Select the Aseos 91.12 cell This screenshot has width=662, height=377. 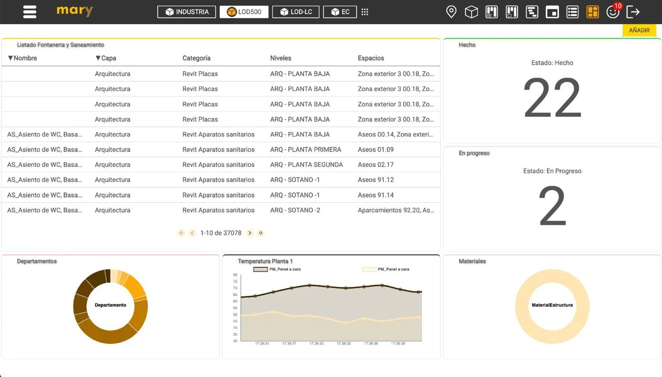click(x=376, y=180)
